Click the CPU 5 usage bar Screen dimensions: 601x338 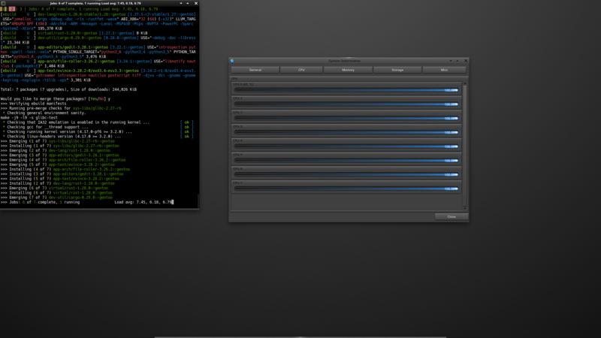tap(346, 161)
